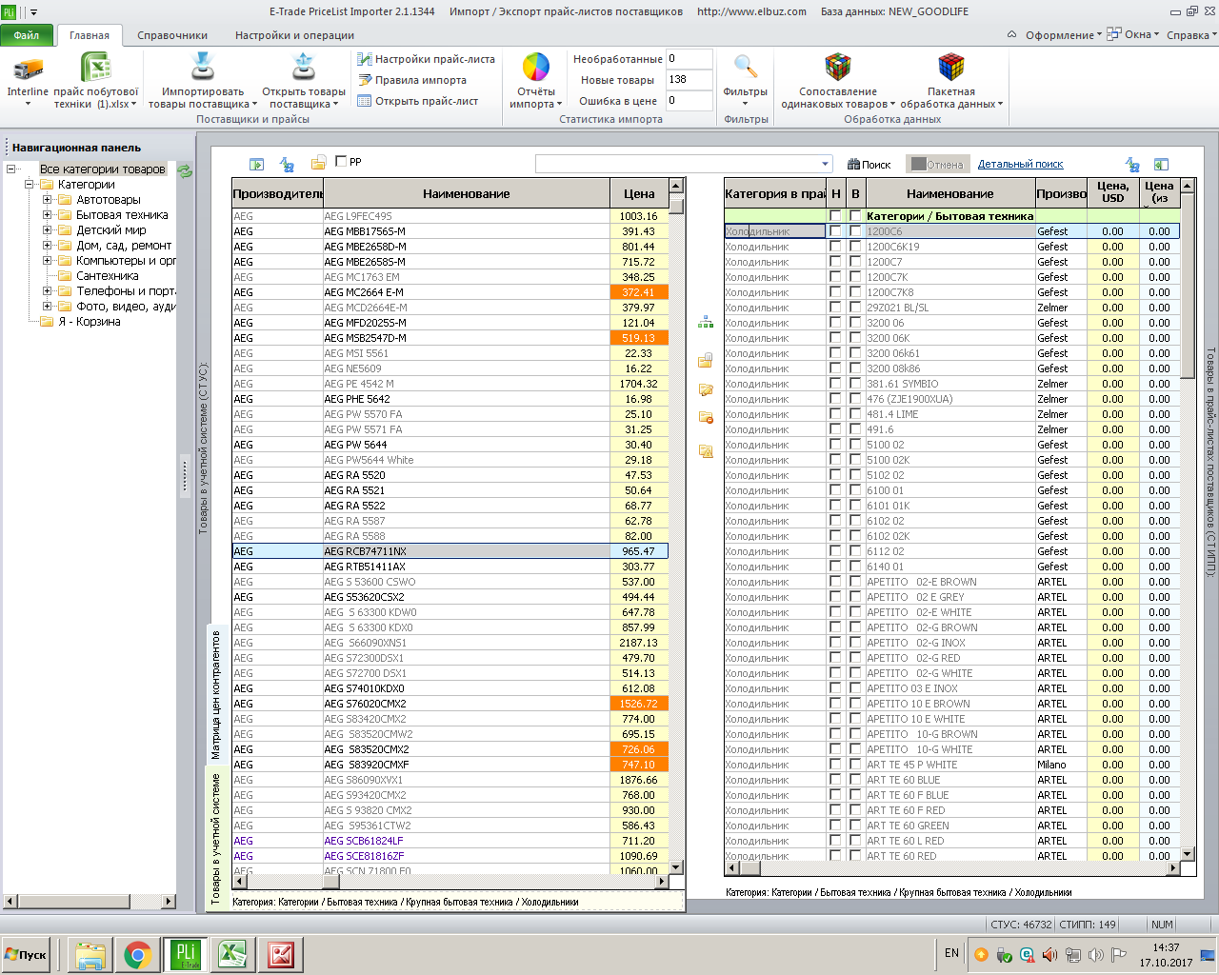Screen dimensions: 1219x975
Task: Click the Новые товары field showing 138
Action: pos(689,80)
